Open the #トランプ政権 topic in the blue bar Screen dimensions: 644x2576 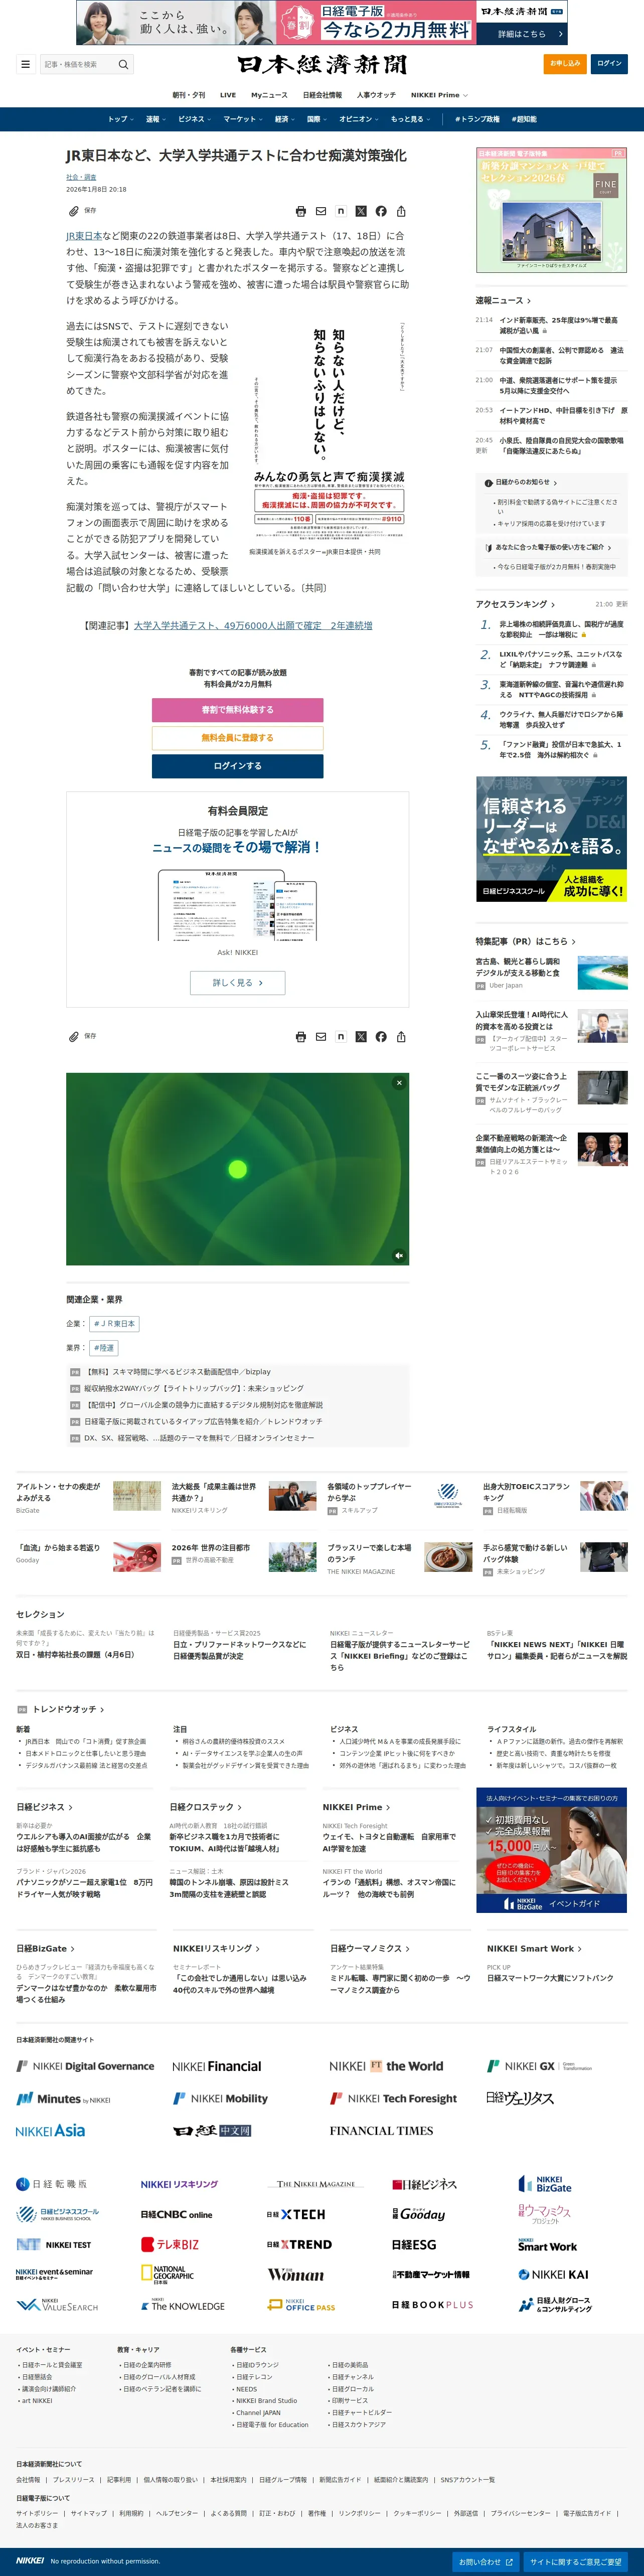coord(477,119)
